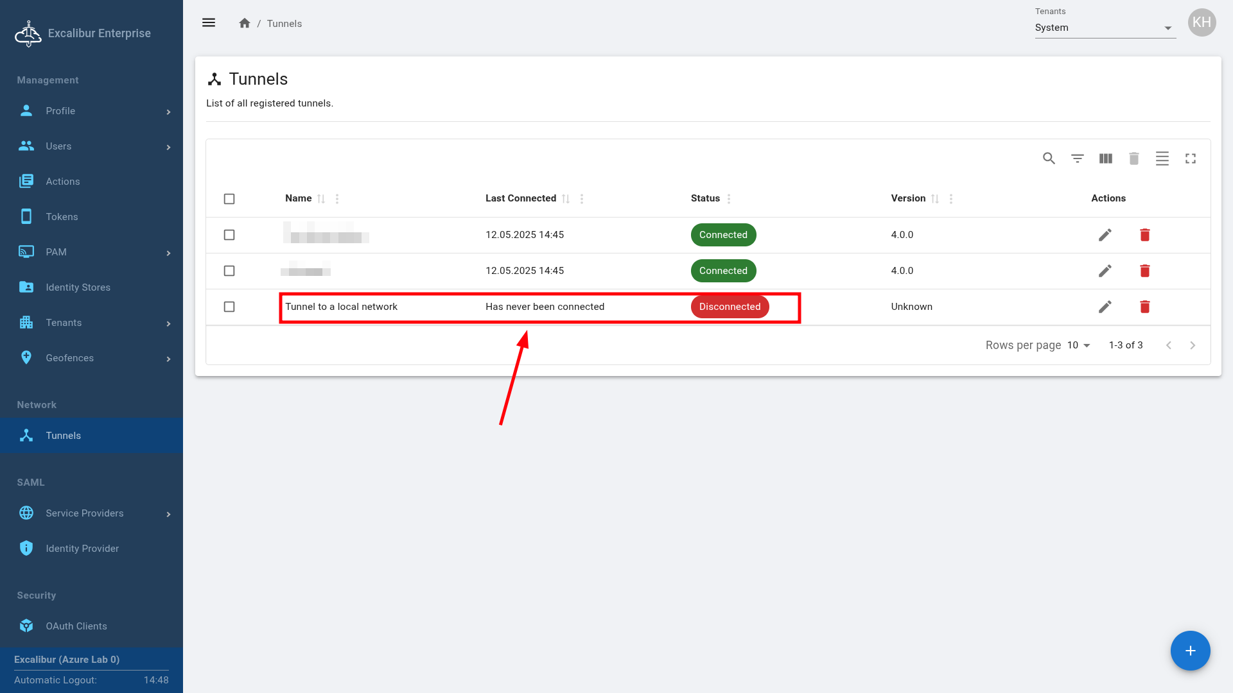This screenshot has height=693, width=1233.
Task: Toggle the hamburger sidebar menu icon
Action: click(209, 23)
